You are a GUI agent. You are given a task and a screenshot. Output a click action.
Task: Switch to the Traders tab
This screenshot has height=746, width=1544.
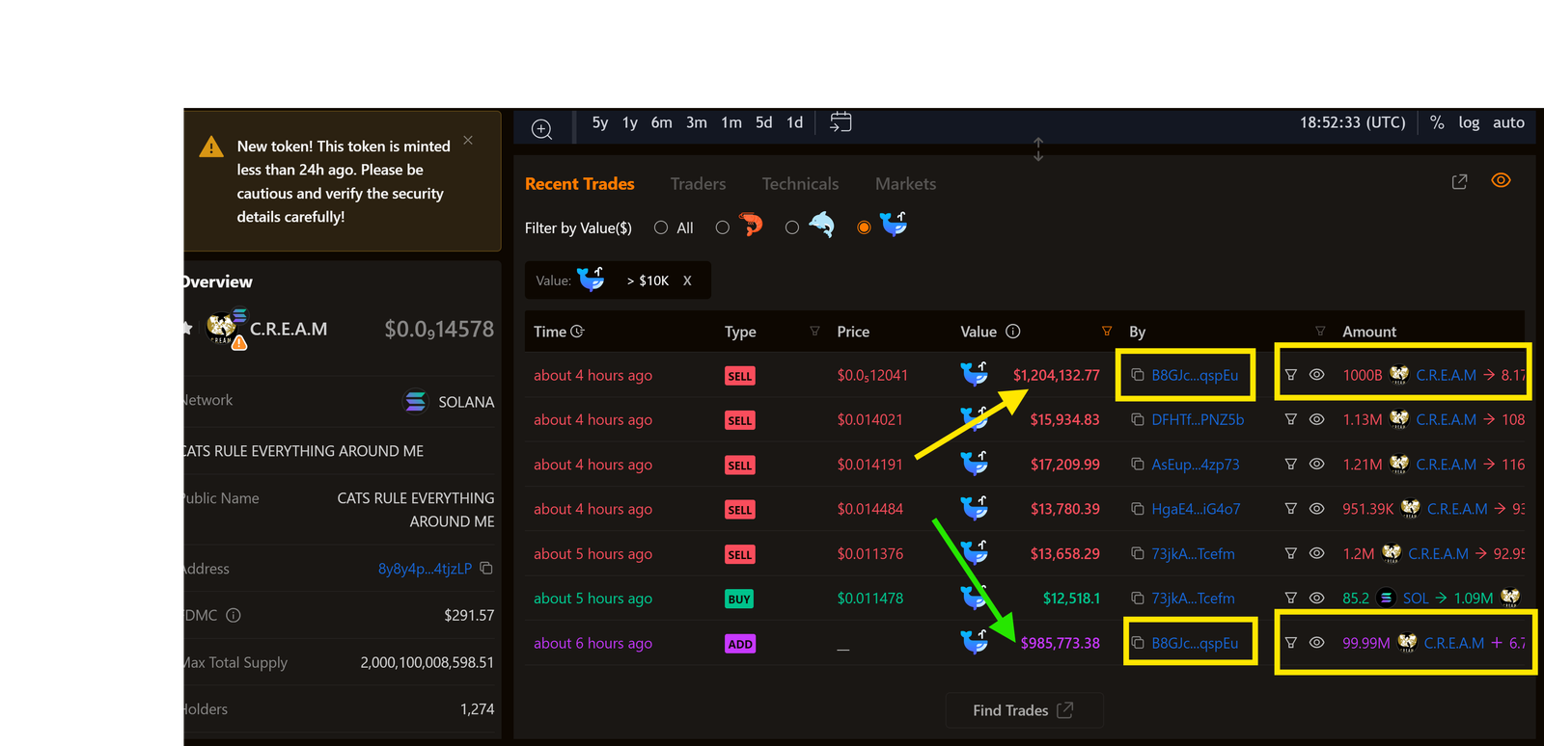698,184
